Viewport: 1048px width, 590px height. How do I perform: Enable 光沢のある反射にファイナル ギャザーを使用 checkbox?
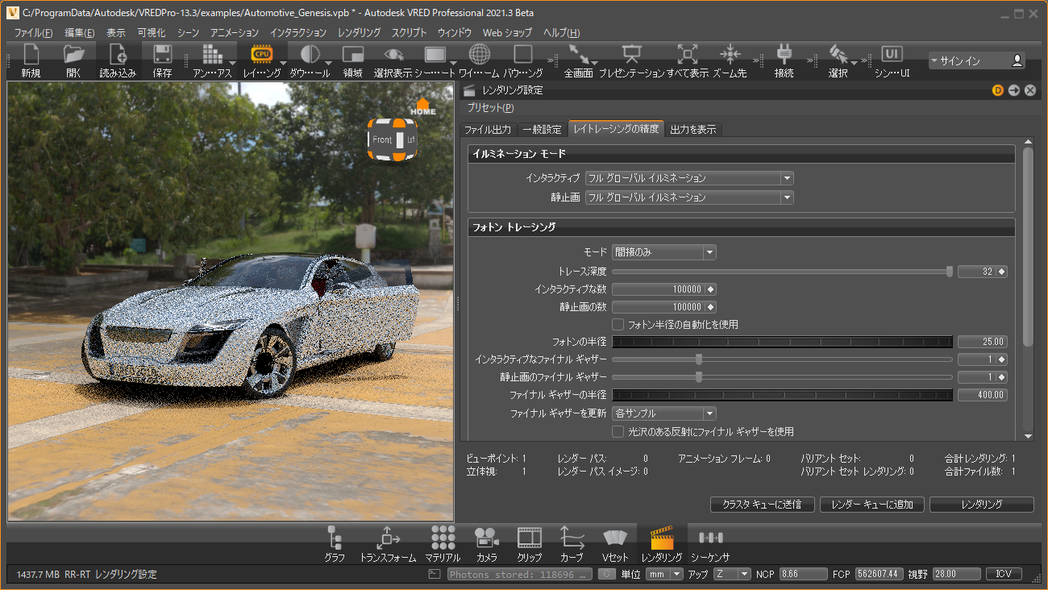(x=618, y=432)
